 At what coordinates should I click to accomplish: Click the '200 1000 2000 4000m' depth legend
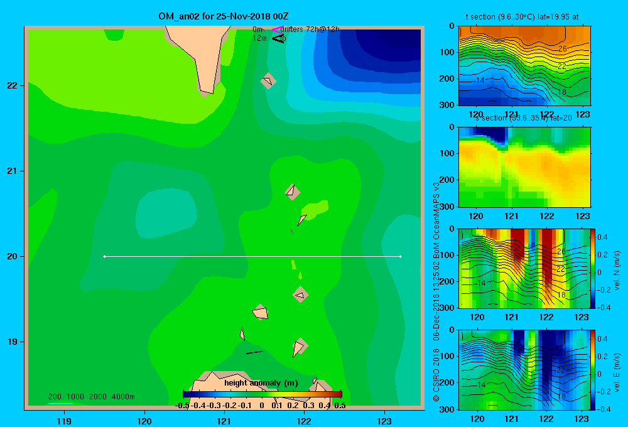pos(91,397)
